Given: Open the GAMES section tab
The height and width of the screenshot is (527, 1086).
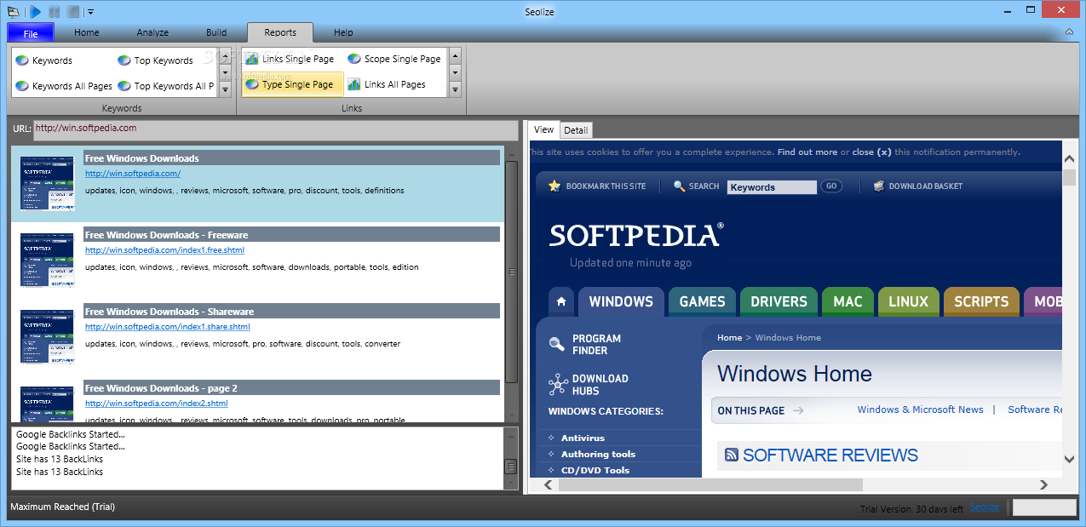Looking at the screenshot, I should coord(702,301).
